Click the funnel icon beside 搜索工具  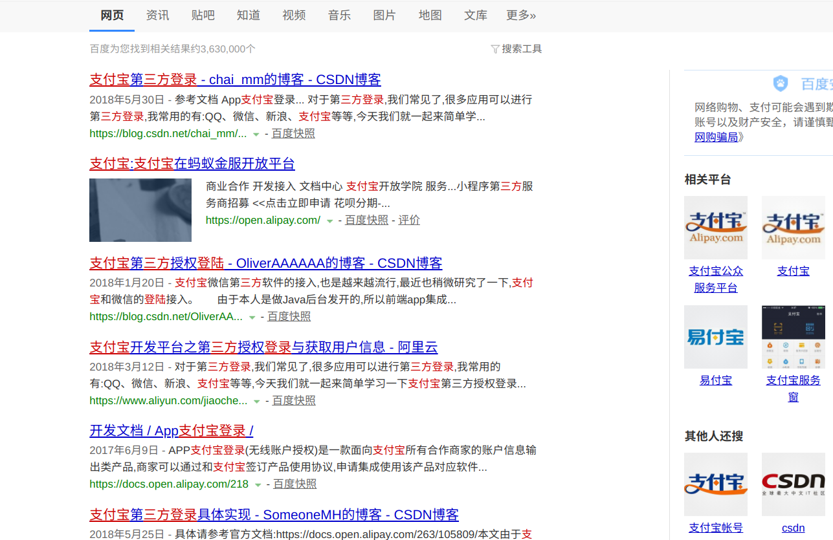pyautogui.click(x=495, y=49)
